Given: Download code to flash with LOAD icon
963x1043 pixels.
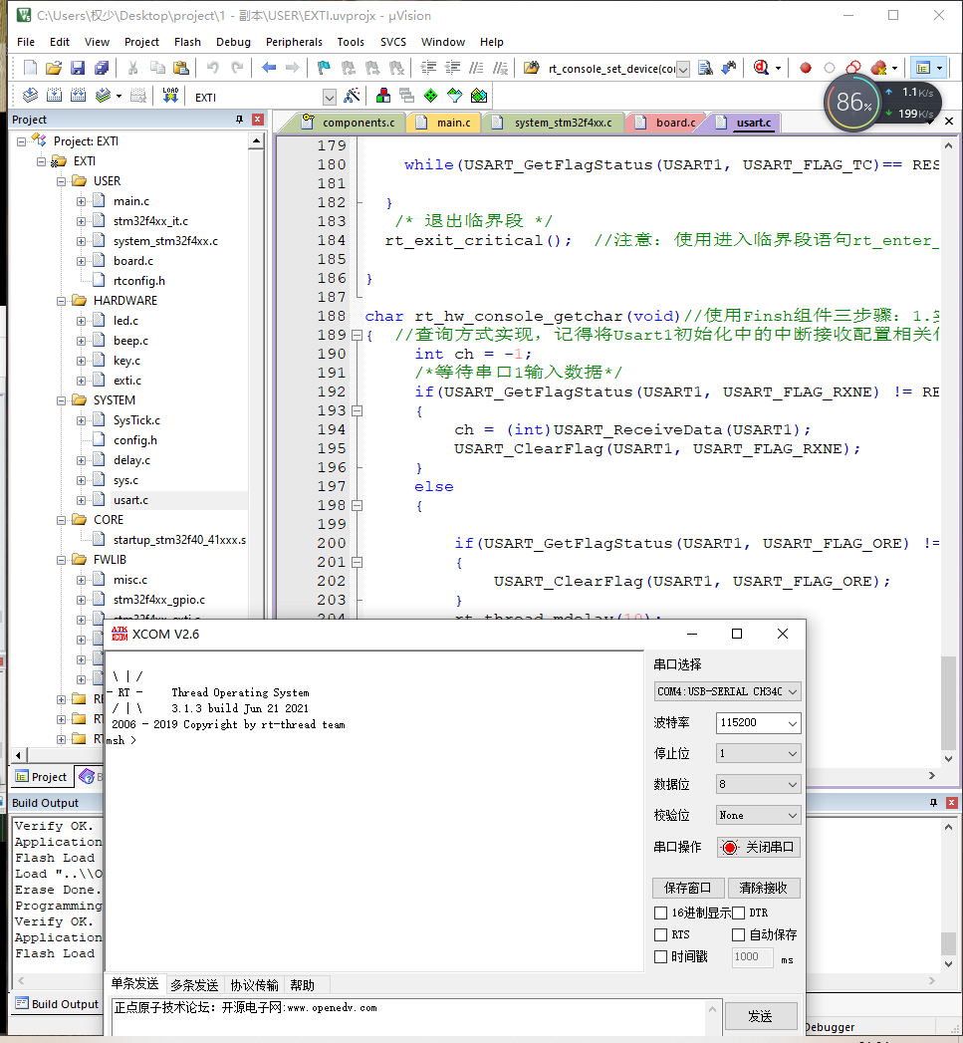Looking at the screenshot, I should pyautogui.click(x=170, y=95).
